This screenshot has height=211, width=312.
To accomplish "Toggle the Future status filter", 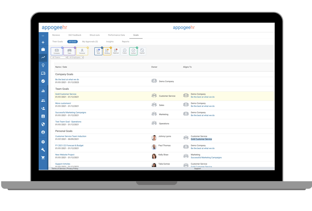I will pos(125,51).
